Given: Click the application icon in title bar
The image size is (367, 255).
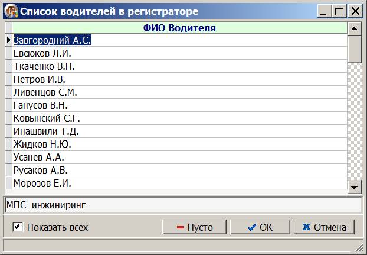Looking at the screenshot, I should [11, 11].
